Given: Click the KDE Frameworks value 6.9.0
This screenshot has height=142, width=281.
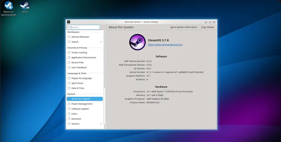Looking at the screenshot, I should (x=149, y=65).
